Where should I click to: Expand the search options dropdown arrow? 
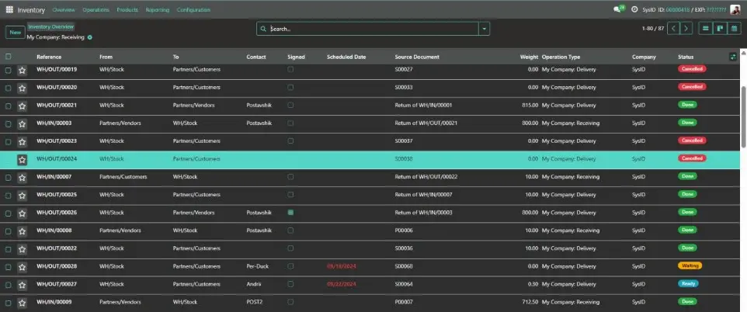click(x=485, y=29)
